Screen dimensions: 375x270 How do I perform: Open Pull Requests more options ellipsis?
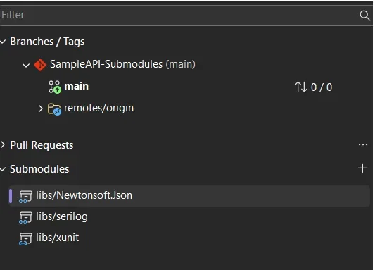(363, 145)
